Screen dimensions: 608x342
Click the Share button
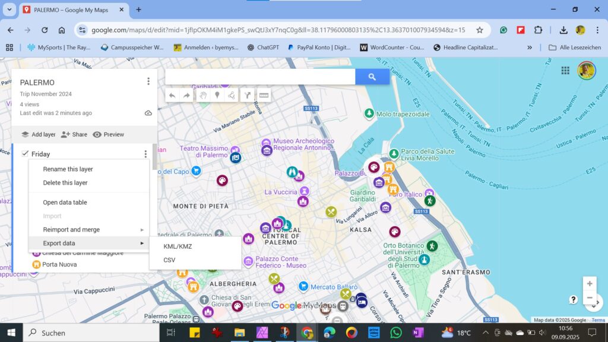pyautogui.click(x=74, y=135)
